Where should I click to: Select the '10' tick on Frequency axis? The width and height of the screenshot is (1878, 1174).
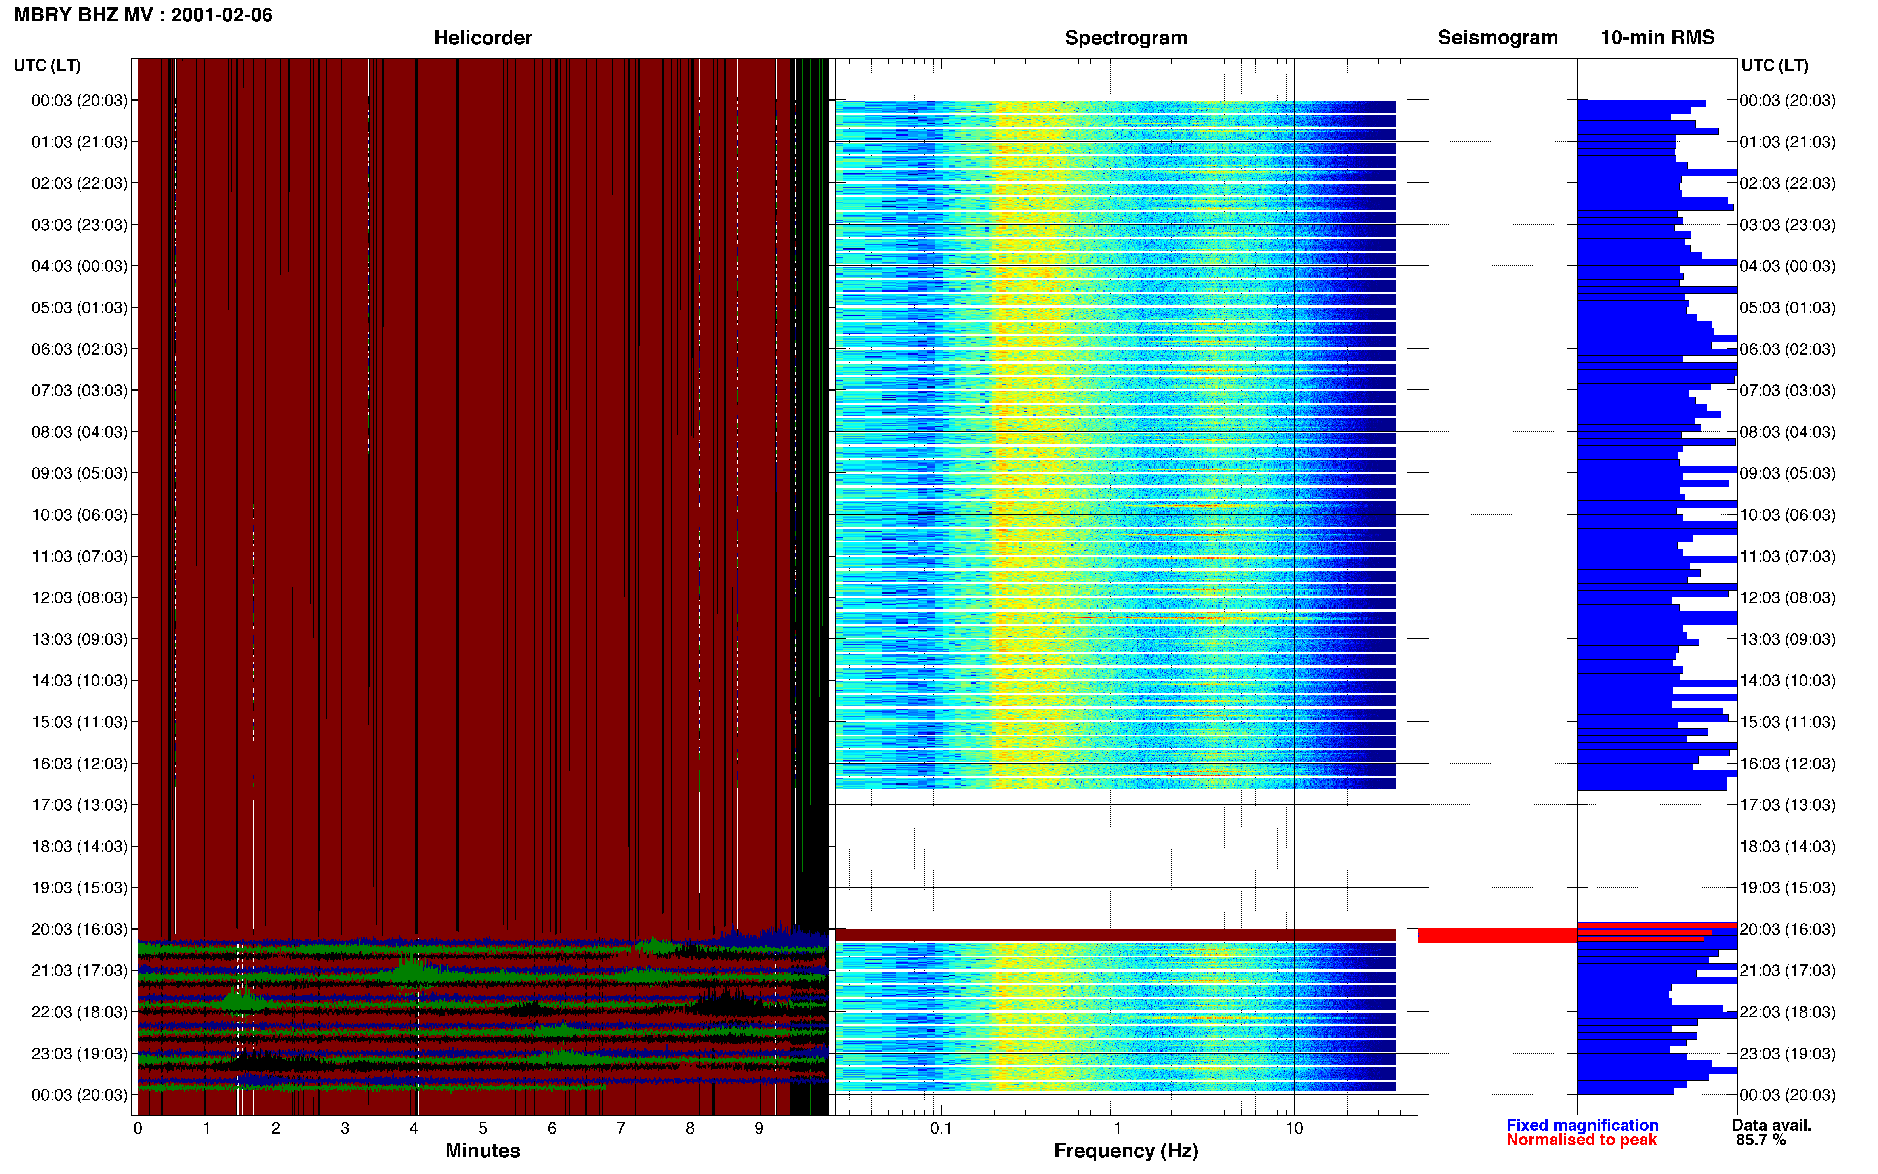click(x=1294, y=1129)
